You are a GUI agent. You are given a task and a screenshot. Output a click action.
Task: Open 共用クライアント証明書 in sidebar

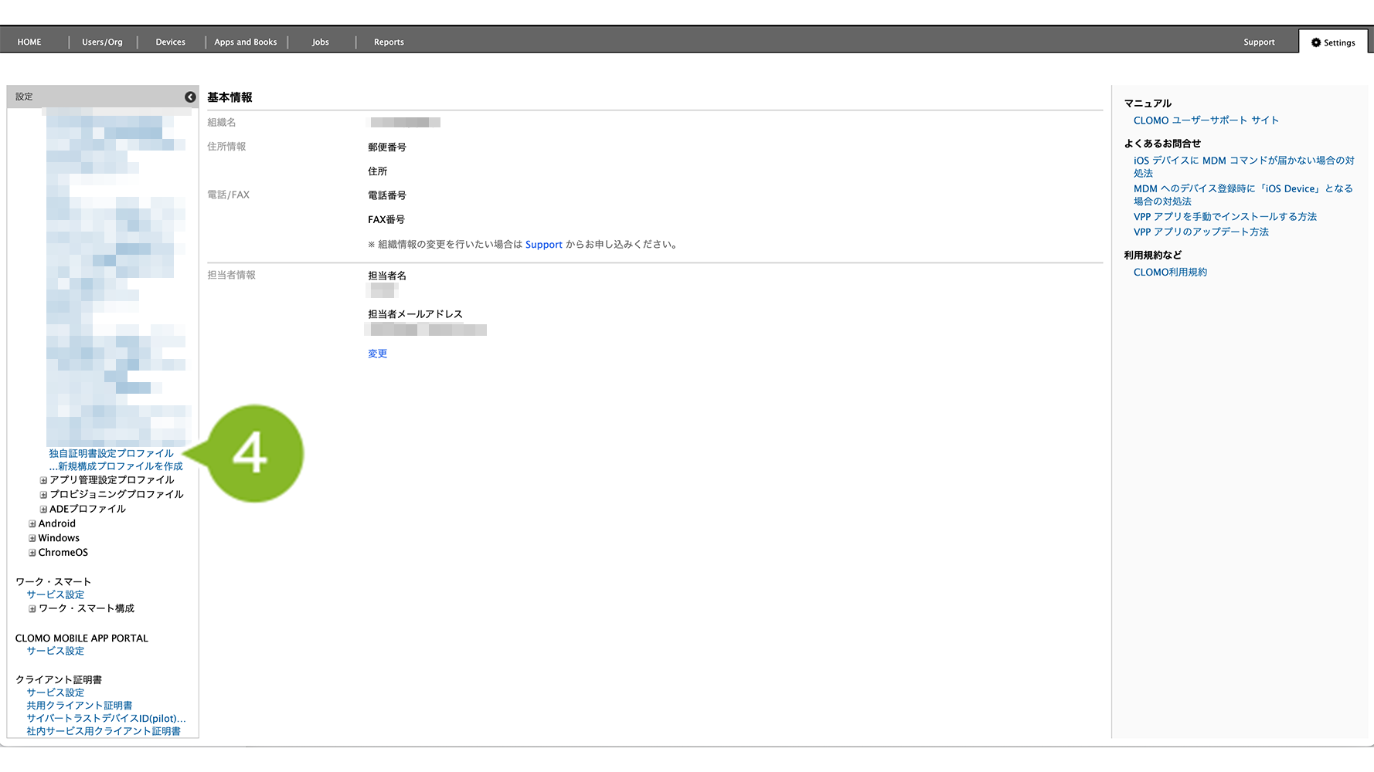(80, 706)
